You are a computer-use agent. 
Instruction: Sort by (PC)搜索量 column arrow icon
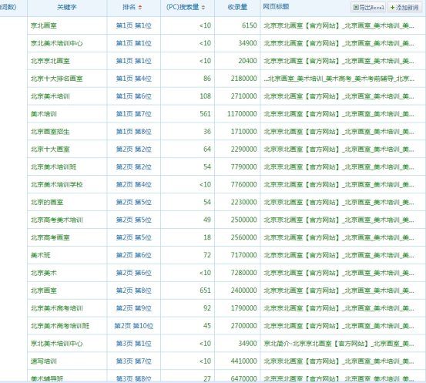point(203,8)
